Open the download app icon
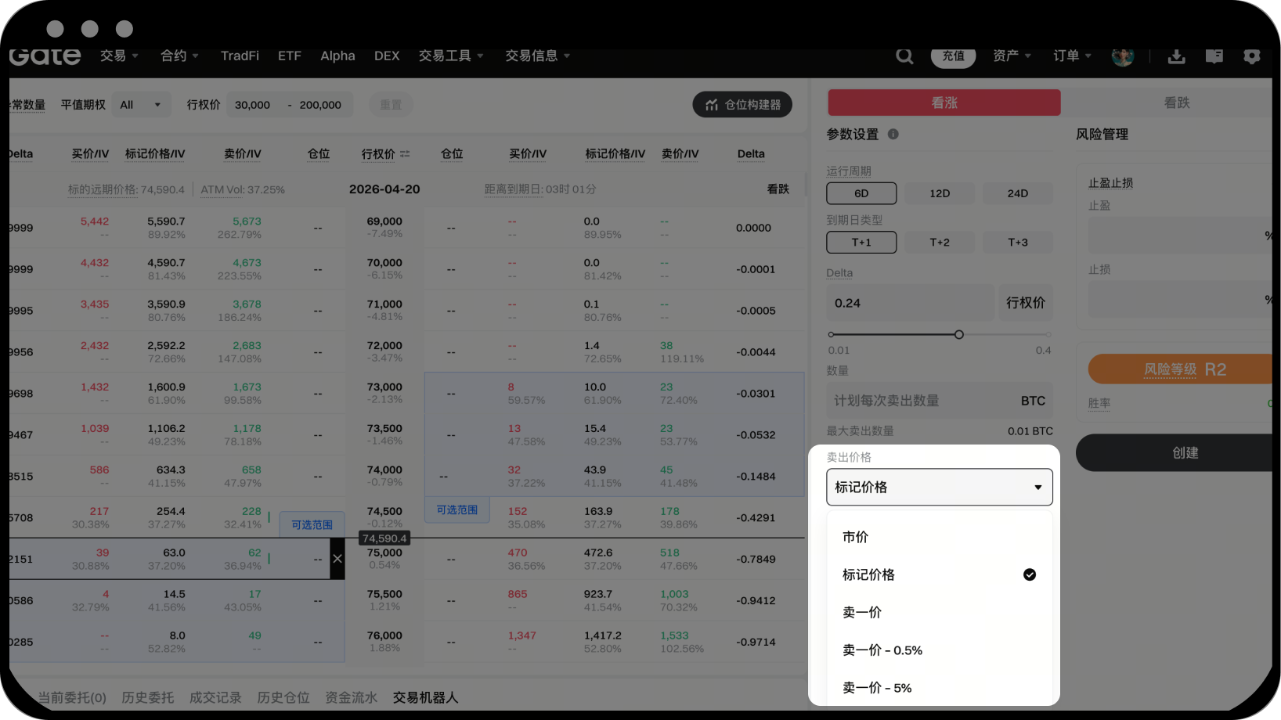Viewport: 1281px width, 720px height. [x=1176, y=56]
